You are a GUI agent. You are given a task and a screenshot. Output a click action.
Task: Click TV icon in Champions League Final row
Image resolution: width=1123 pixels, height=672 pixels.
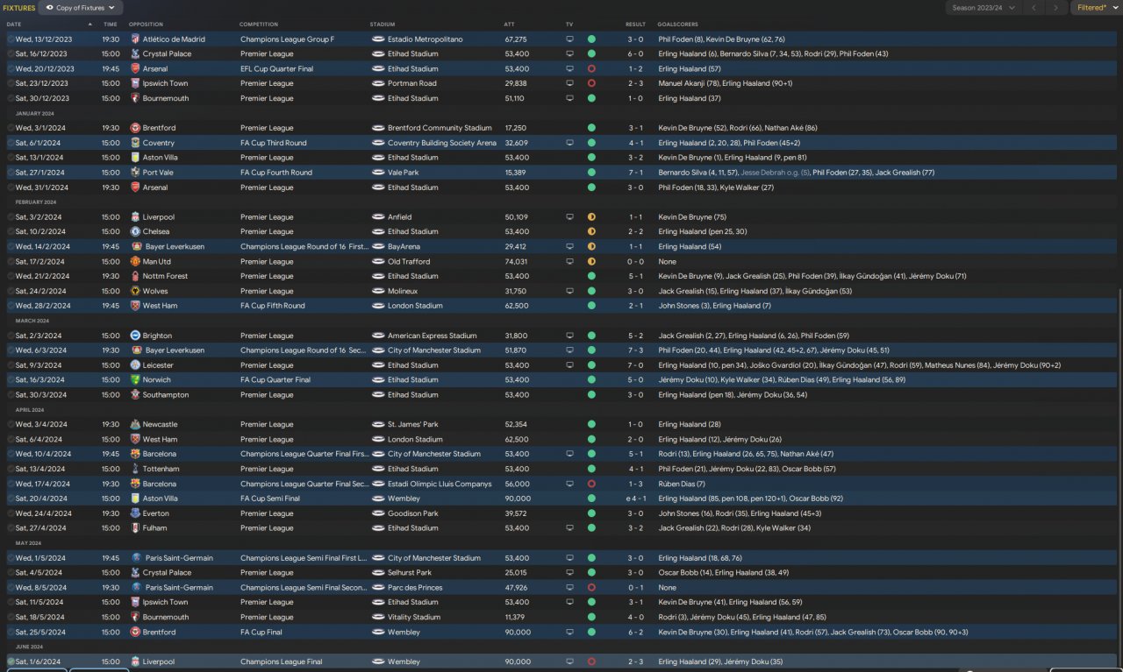tap(569, 661)
